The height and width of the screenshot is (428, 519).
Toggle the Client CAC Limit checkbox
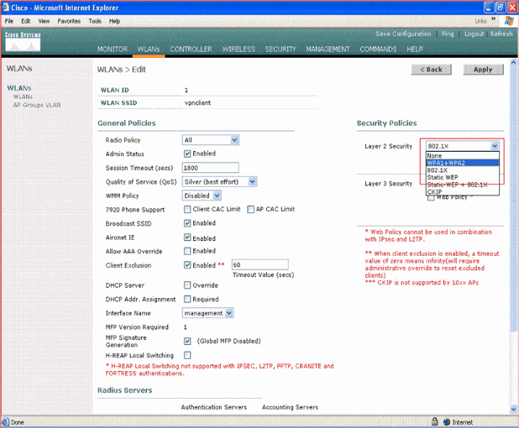point(187,209)
